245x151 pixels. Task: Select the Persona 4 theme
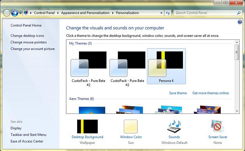(166, 66)
